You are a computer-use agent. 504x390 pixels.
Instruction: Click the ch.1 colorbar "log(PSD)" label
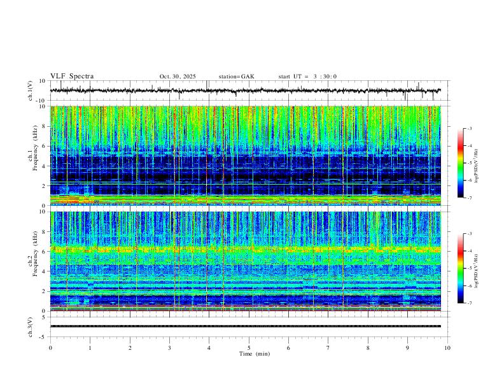click(476, 166)
